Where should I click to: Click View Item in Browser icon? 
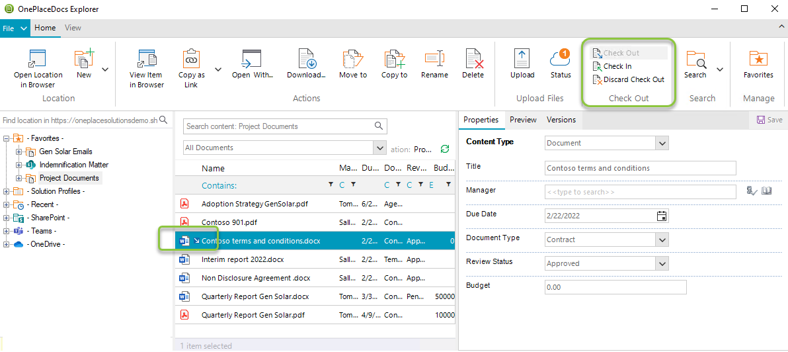[x=147, y=58]
